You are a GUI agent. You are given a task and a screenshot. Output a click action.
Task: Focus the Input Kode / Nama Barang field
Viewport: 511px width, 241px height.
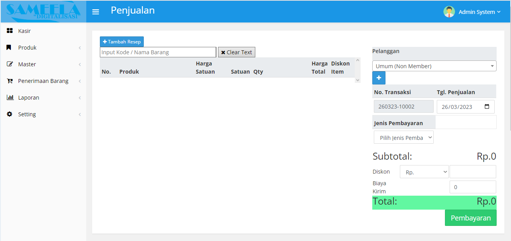tap(158, 52)
